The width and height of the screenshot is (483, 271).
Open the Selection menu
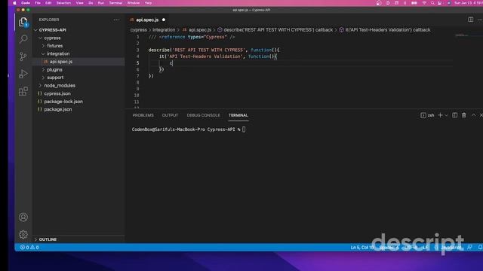pos(63,3)
